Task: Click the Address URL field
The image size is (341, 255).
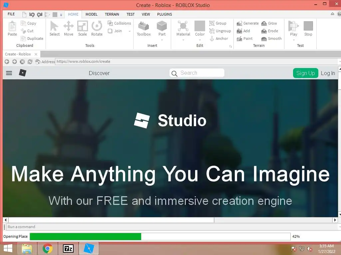Action: tap(197, 61)
